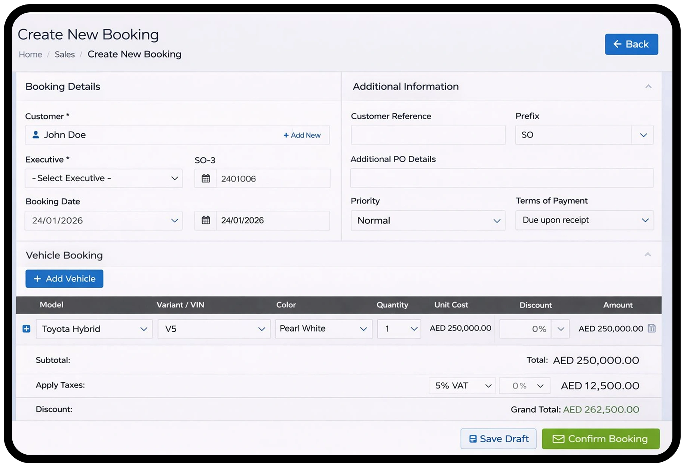Click the calendar icon beside 2401006
The image size is (684, 467).
(x=206, y=179)
